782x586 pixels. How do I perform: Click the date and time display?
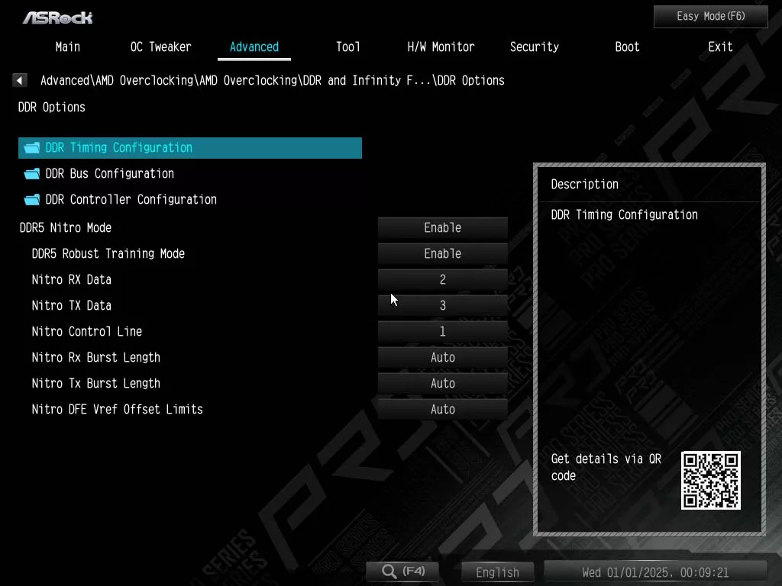(655, 572)
